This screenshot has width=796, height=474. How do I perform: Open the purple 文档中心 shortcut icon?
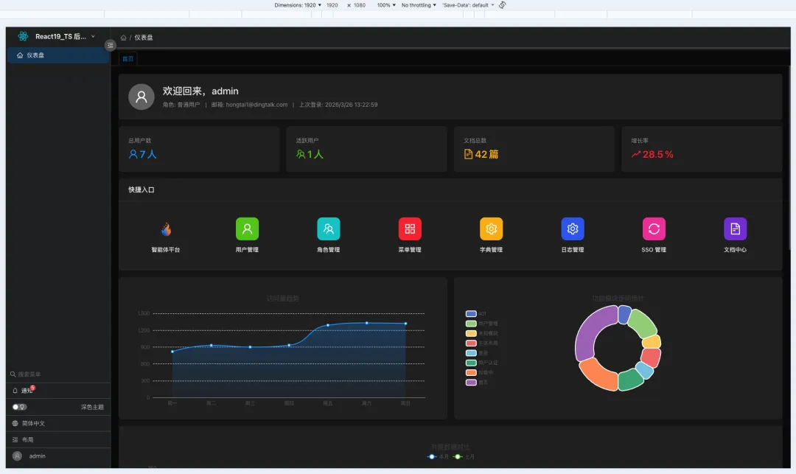tap(735, 229)
